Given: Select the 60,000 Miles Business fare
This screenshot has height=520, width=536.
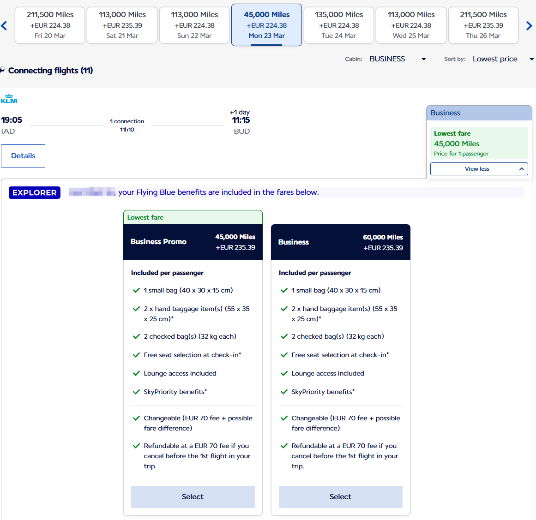Looking at the screenshot, I should click(340, 496).
